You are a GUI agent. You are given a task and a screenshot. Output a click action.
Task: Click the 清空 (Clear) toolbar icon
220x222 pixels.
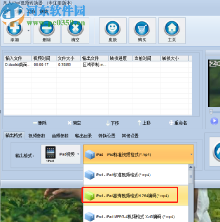click(x=75, y=28)
